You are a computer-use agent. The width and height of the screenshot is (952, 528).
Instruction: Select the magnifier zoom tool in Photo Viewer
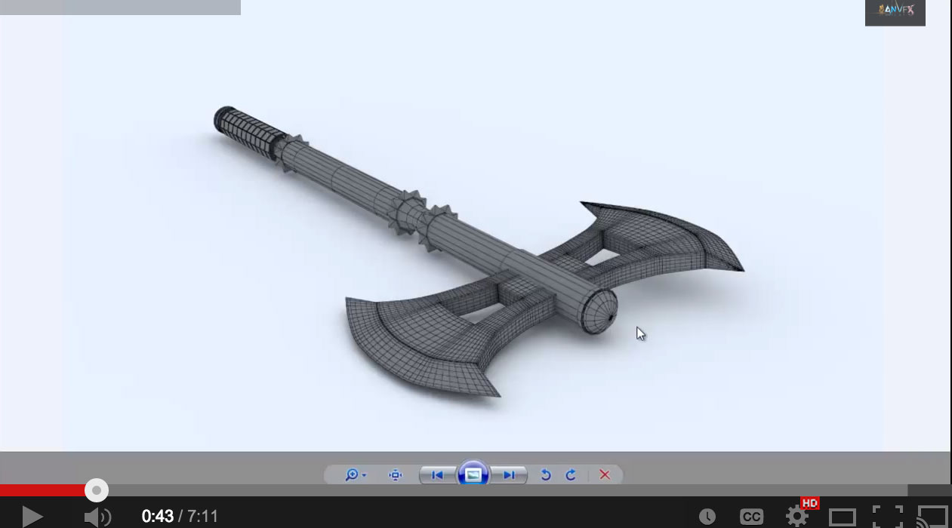point(351,474)
